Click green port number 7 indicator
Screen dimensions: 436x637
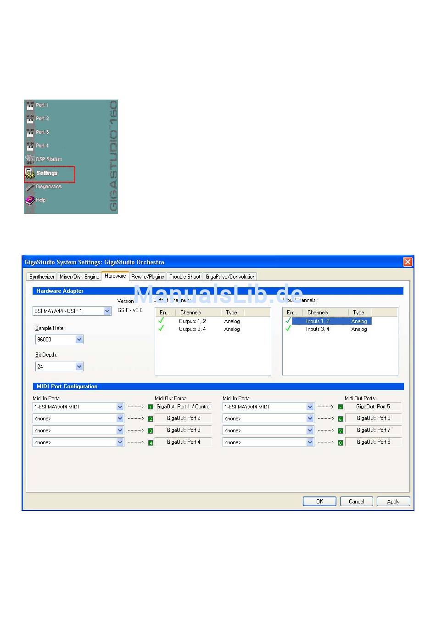340,431
